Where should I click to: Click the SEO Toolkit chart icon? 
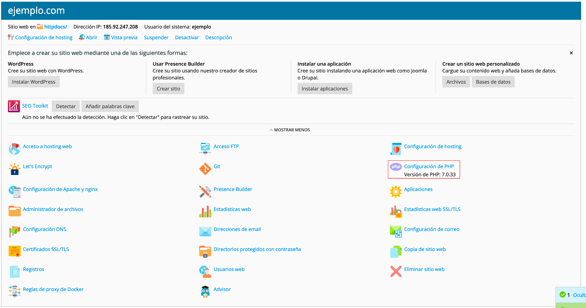(14, 106)
